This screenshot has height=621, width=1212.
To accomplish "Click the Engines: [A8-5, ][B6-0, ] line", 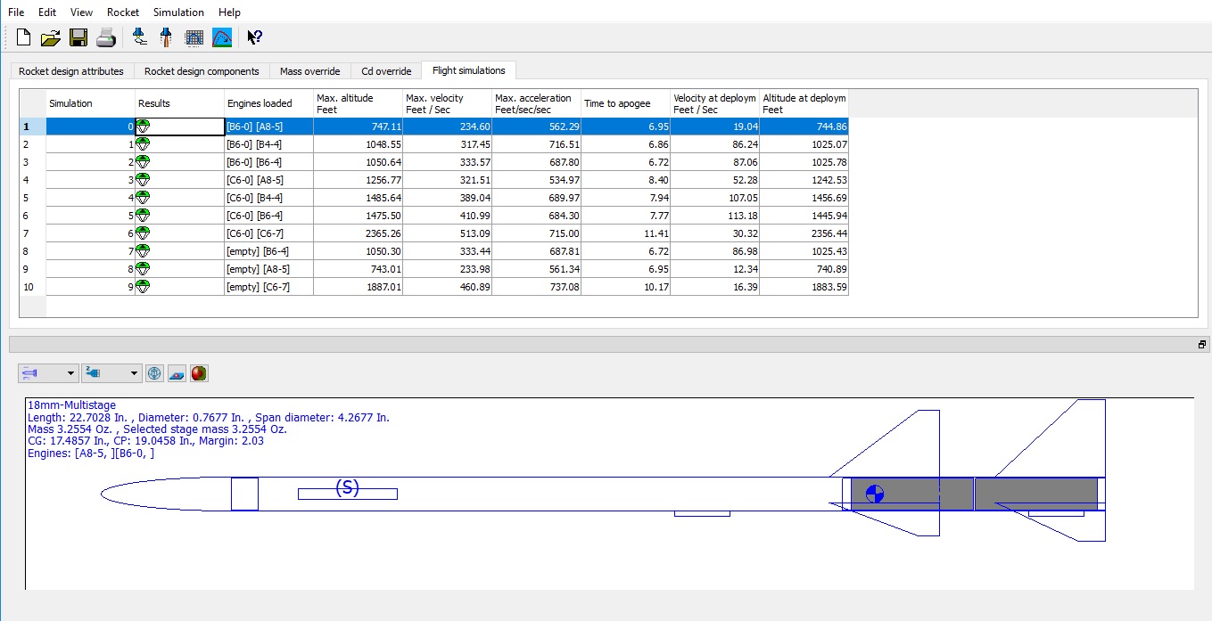I will pyautogui.click(x=91, y=453).
